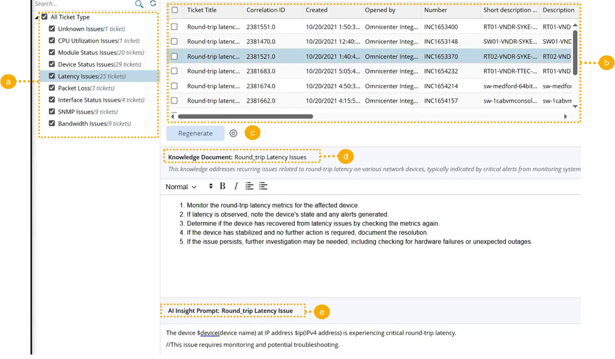615x359 pixels.
Task: Uncheck the Packet Loss checkbox
Action: pyautogui.click(x=52, y=88)
